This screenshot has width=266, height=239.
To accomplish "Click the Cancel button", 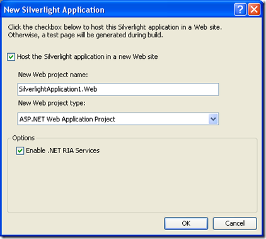I will 235,223.
